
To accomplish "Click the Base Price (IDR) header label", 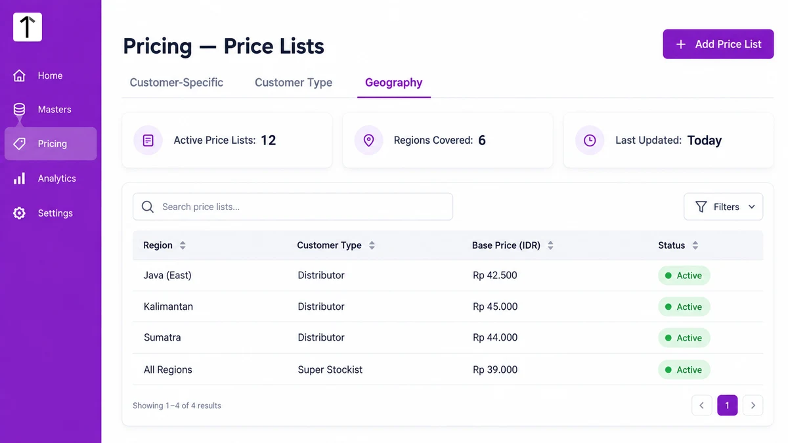I will 506,245.
